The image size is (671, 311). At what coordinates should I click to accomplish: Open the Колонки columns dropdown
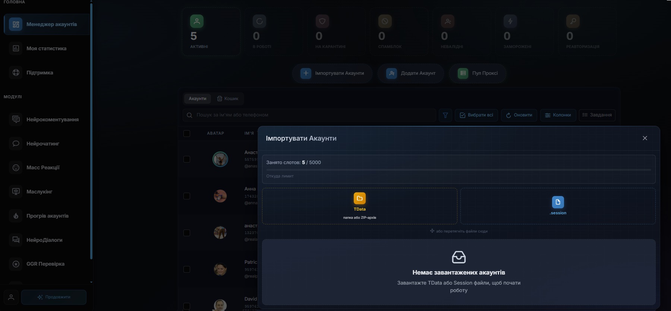558,115
